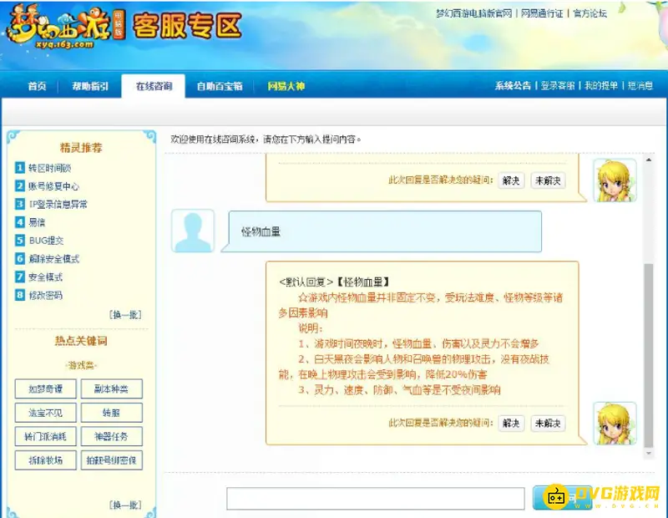Image resolution: width=668 pixels, height=518 pixels.
Task: Click the chat scrollbar thumb
Action: (649, 356)
